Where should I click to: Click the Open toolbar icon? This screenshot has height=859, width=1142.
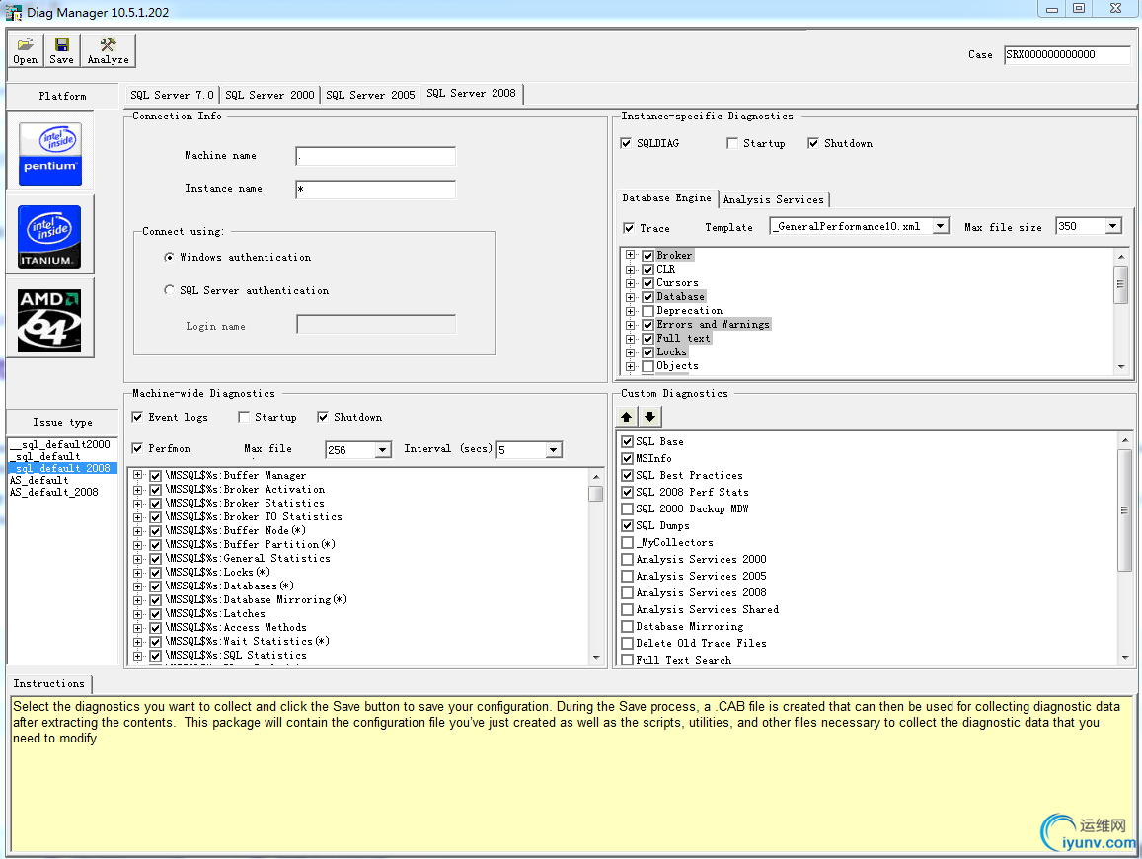25,50
